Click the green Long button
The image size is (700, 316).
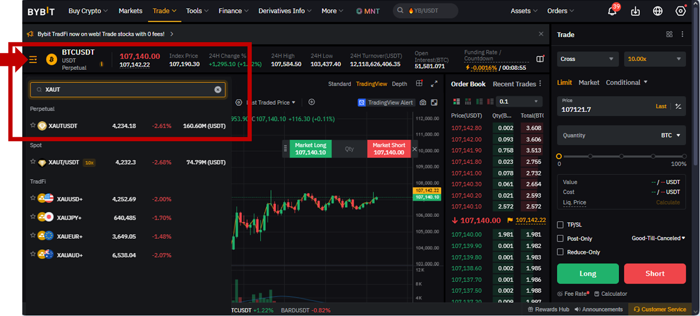tap(588, 274)
